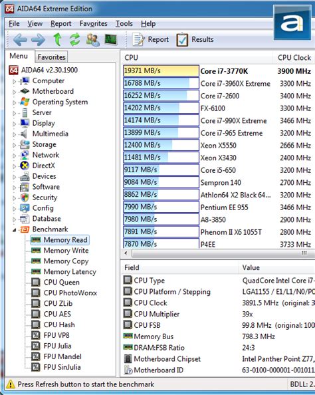Click the Results toolbar button

click(195, 39)
